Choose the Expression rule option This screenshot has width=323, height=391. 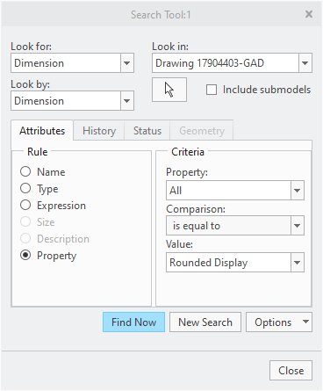(25, 205)
